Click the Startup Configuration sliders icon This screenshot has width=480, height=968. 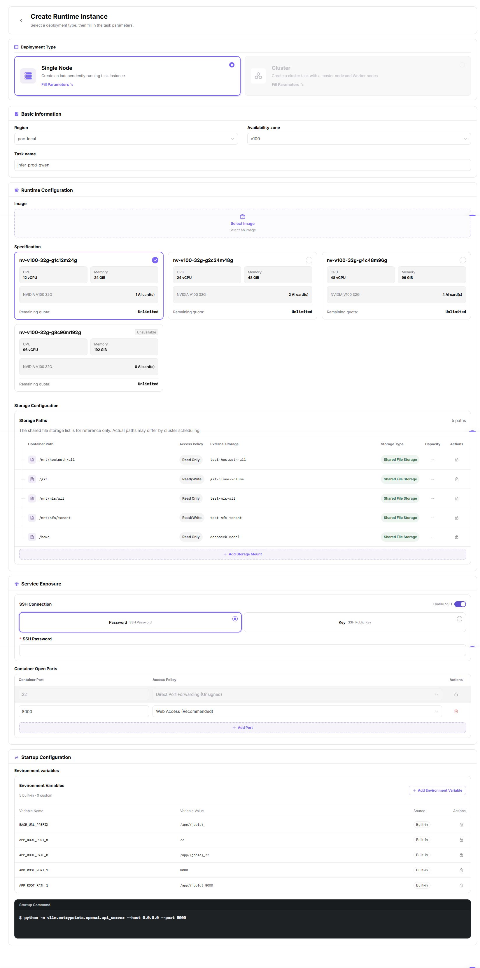[17, 757]
